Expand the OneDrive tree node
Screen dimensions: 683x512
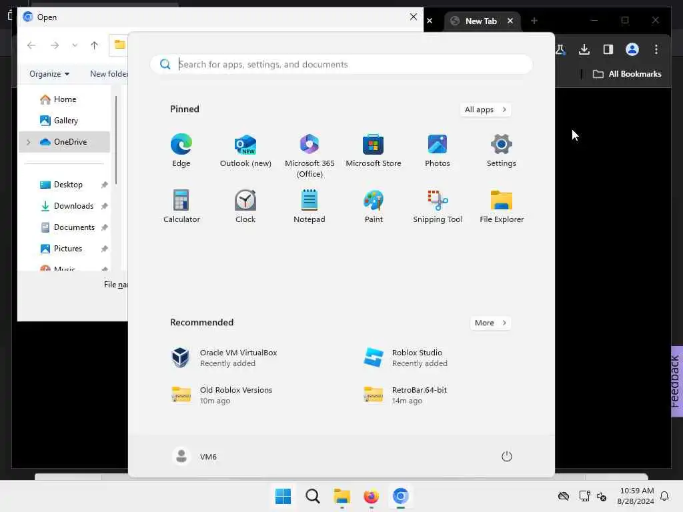coord(28,142)
